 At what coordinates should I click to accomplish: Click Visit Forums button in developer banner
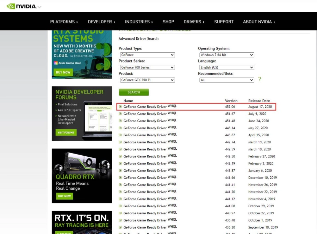click(x=66, y=132)
